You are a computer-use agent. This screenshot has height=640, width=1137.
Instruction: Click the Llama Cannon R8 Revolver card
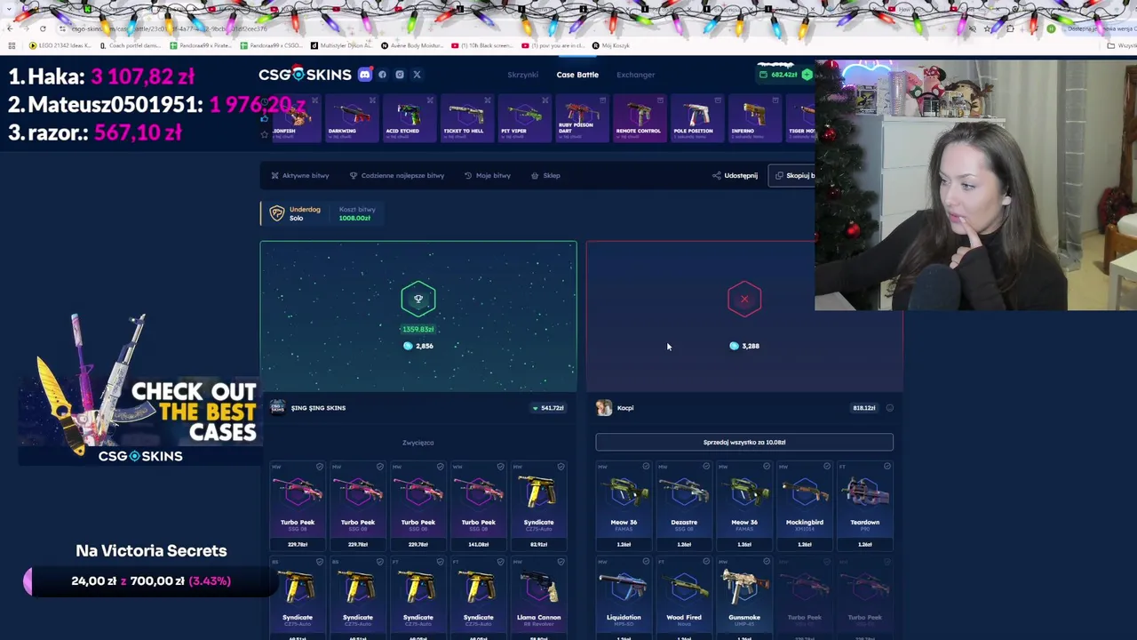(538, 596)
